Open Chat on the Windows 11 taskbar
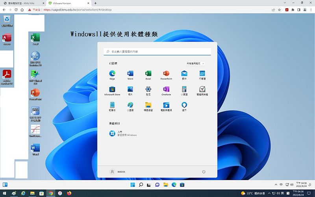This screenshot has width=315, height=197. [157, 185]
